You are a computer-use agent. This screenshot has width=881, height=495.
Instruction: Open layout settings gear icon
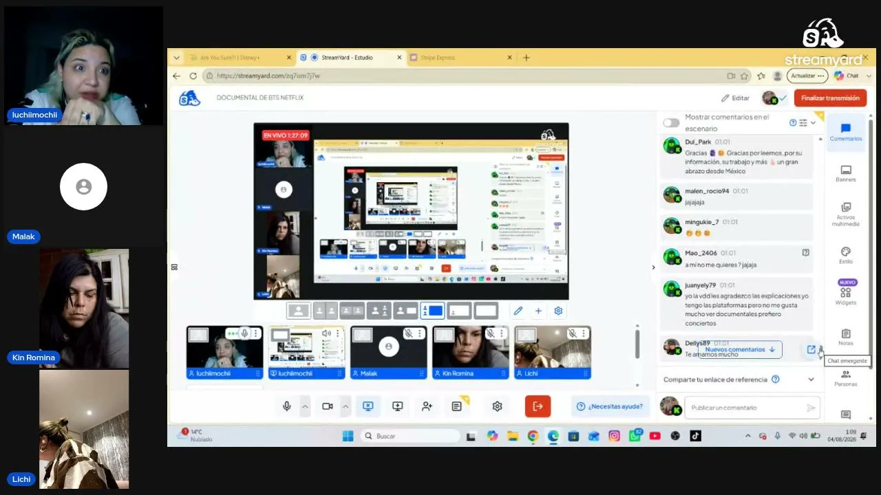(558, 311)
